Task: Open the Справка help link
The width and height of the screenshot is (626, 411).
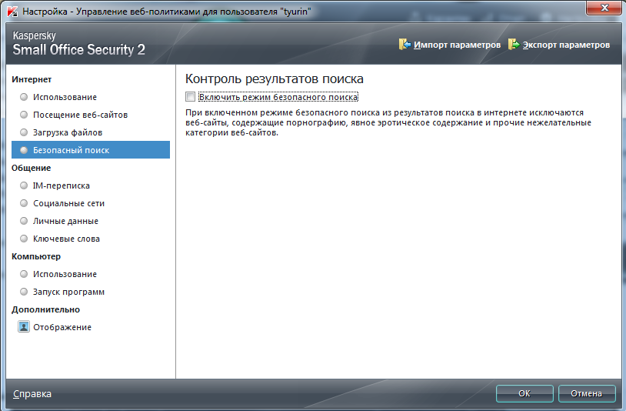Action: pyautogui.click(x=32, y=394)
